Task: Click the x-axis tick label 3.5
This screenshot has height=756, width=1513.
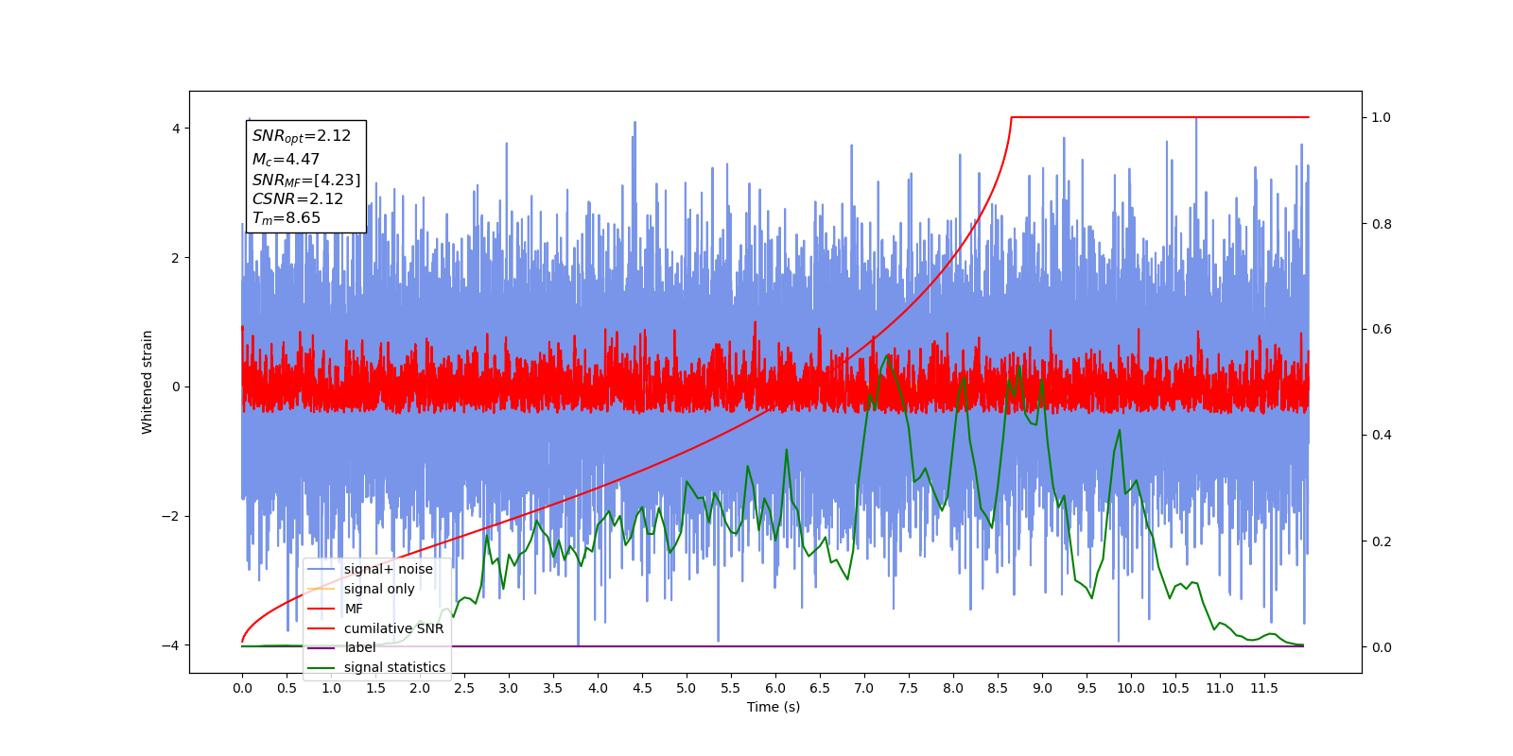Action: (x=553, y=689)
